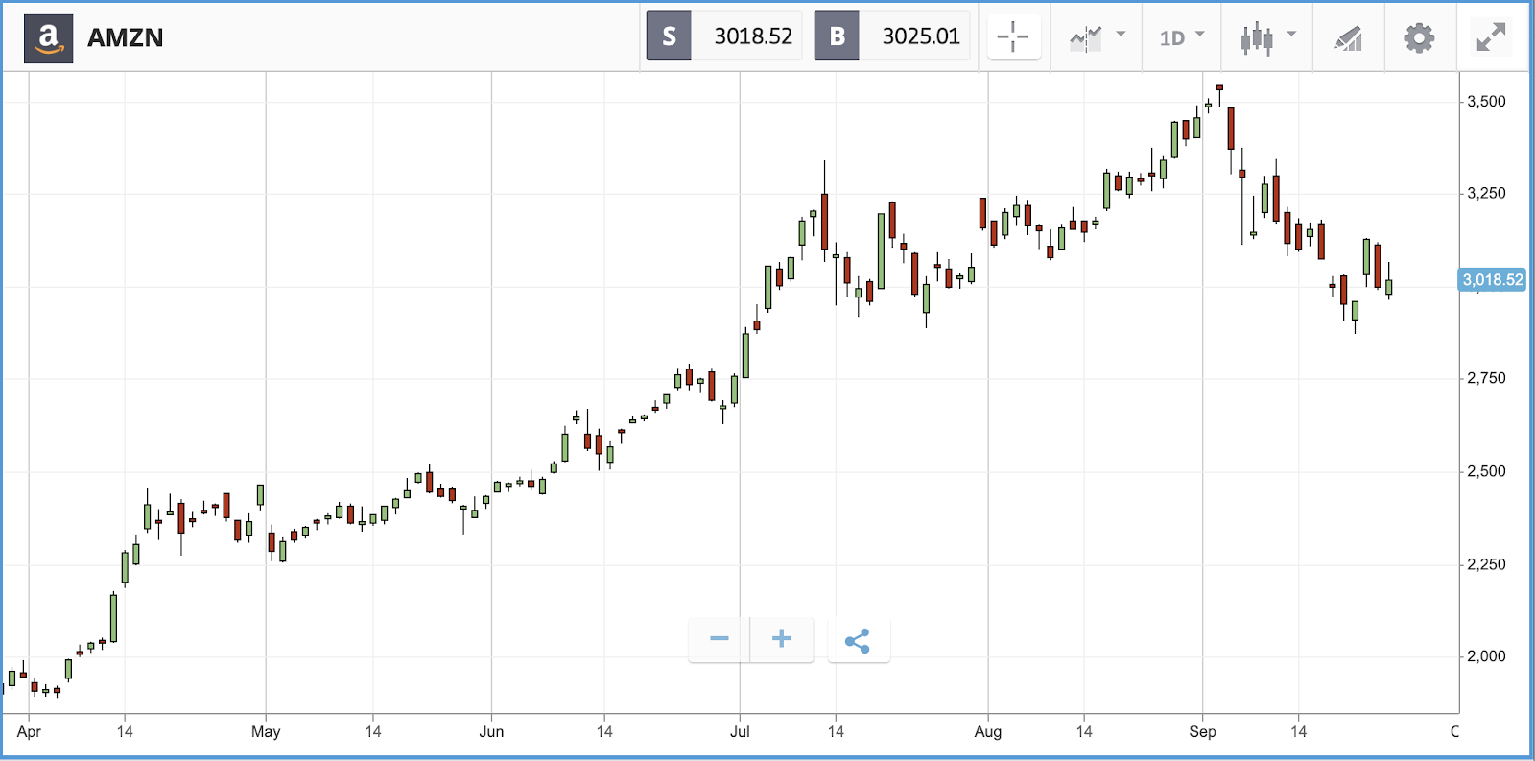
Task: Open the candlestick chart type dropdown
Action: [x=1267, y=37]
